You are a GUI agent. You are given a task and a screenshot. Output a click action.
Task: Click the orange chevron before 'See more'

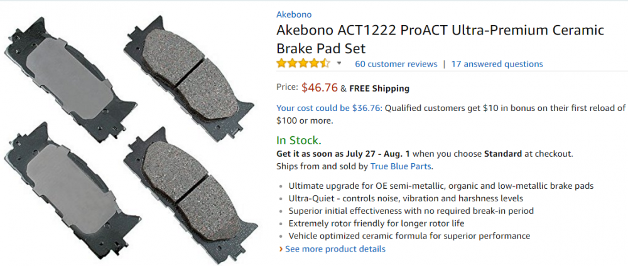point(280,249)
